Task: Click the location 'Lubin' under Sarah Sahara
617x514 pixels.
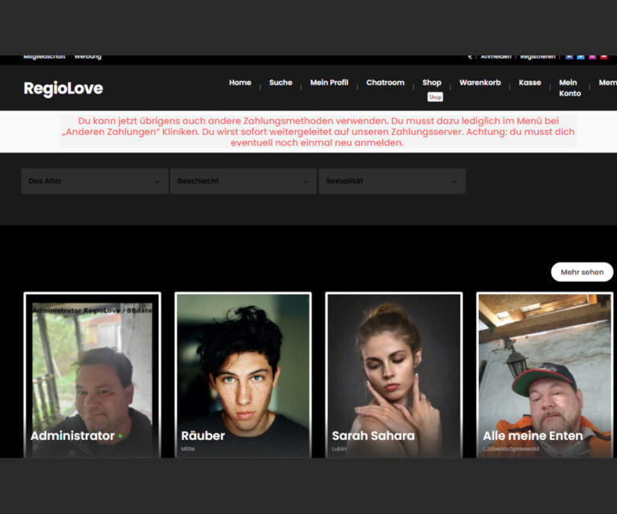Action: (x=339, y=449)
